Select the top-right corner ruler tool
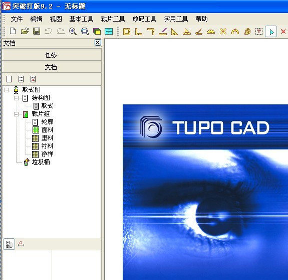This screenshot has width=288, height=280. coord(151,32)
